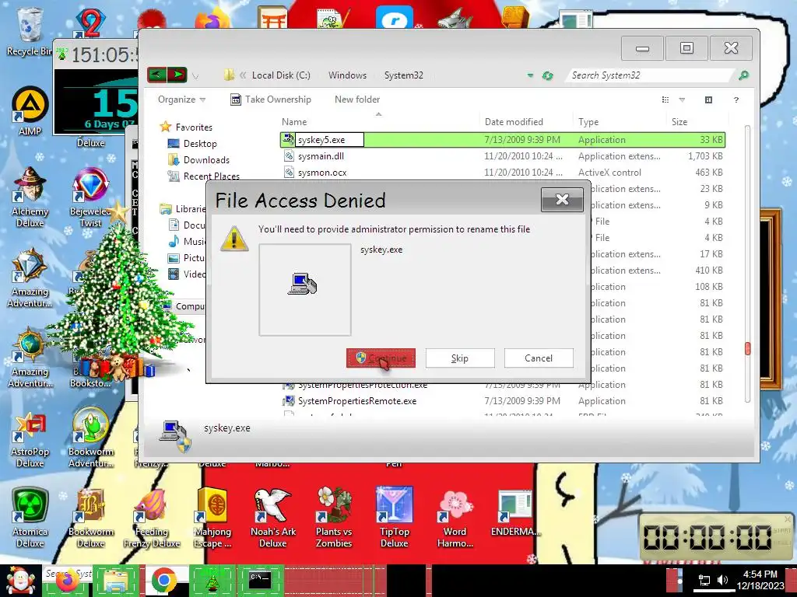This screenshot has height=597, width=797.
Task: Click the syskey5.exe rename text box
Action: tap(329, 140)
